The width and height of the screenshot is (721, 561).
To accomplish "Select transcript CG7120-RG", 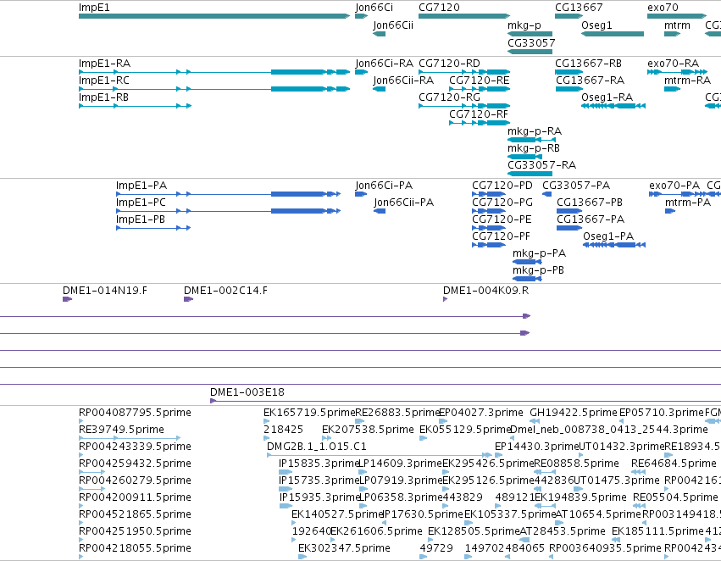I will (464, 106).
